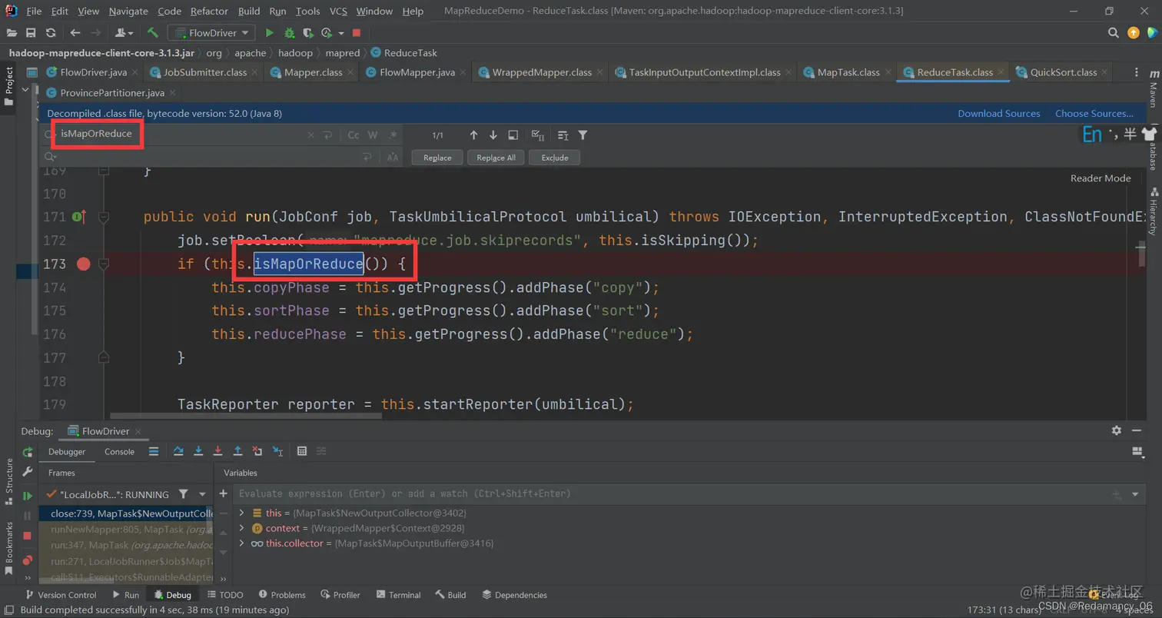Switch to the MapTask.class tab
This screenshot has height=618, width=1162.
point(848,72)
